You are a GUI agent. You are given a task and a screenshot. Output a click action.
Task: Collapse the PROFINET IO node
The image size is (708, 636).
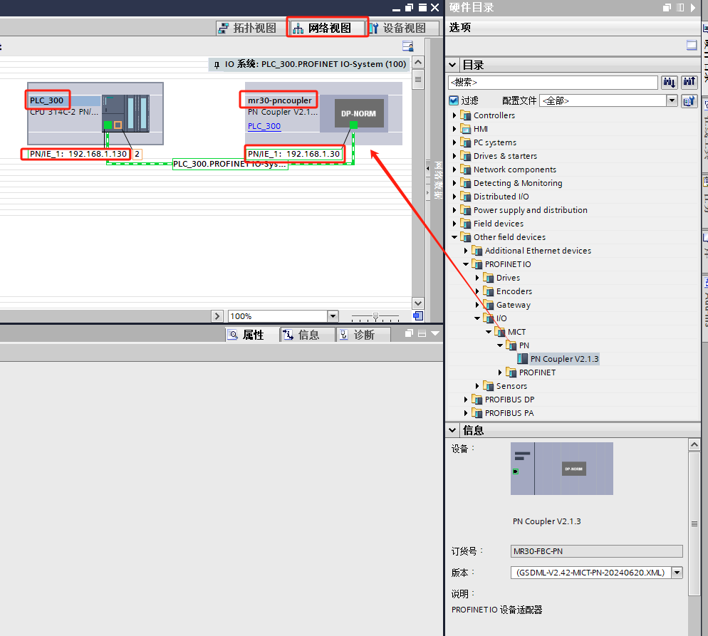tap(466, 264)
